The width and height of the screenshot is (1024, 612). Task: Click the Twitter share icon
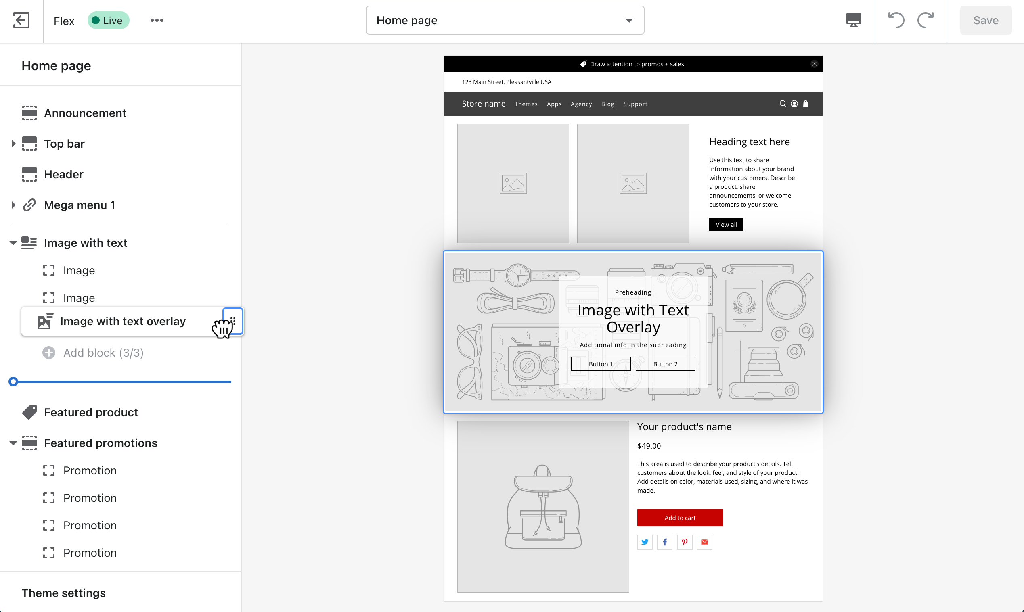645,542
